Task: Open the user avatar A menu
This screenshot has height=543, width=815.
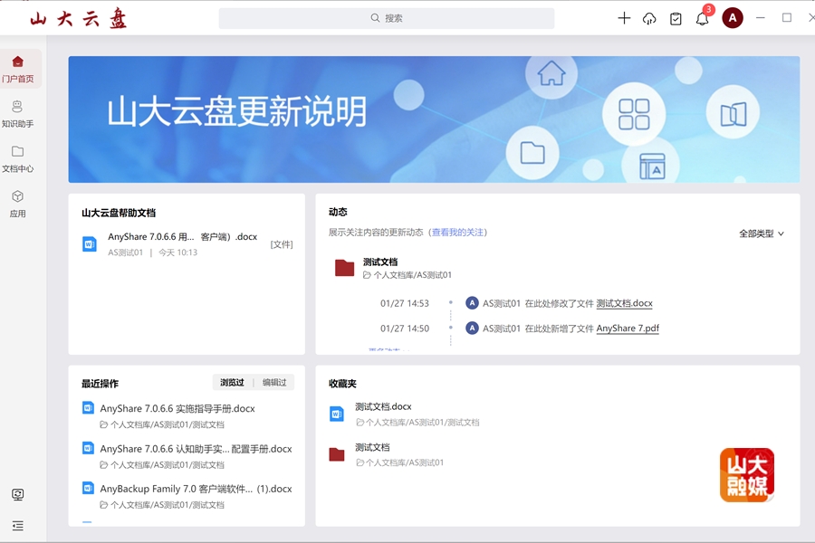Action: click(733, 18)
